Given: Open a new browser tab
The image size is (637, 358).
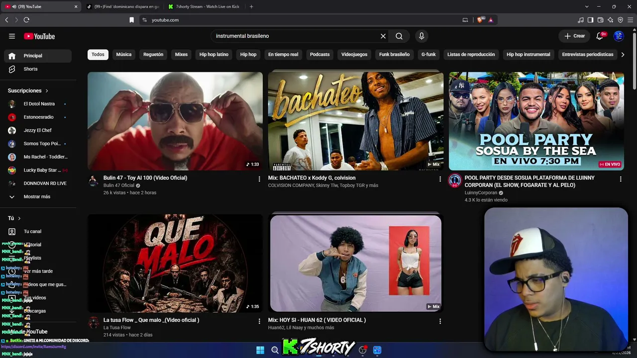Looking at the screenshot, I should point(251,6).
